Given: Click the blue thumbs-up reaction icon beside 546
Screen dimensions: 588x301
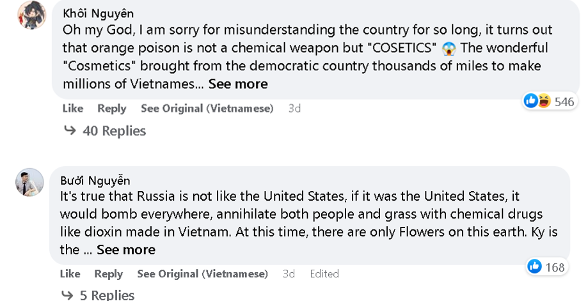Looking at the screenshot, I should pyautogui.click(x=530, y=101).
